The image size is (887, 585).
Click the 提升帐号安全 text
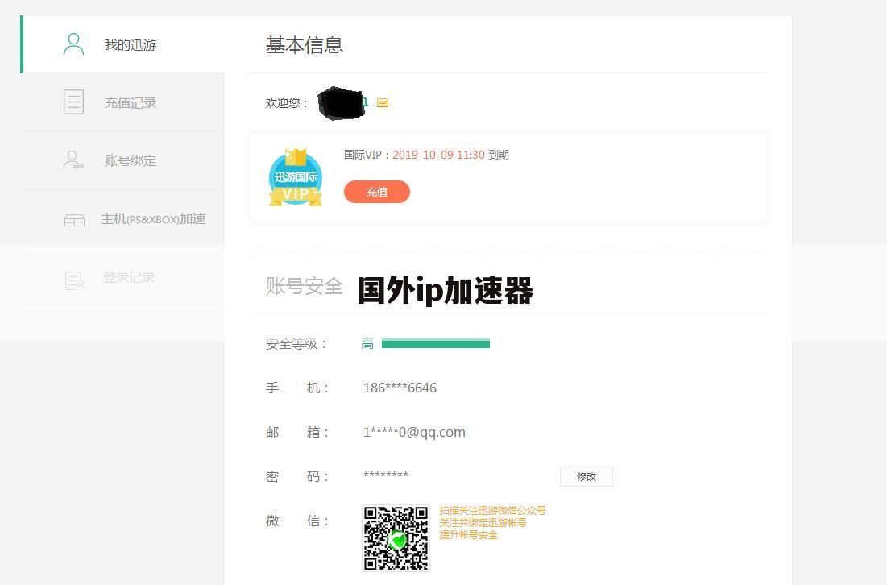468,535
